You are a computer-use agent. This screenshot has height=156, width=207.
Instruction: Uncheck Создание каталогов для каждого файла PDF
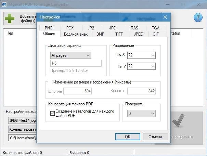[52, 113]
